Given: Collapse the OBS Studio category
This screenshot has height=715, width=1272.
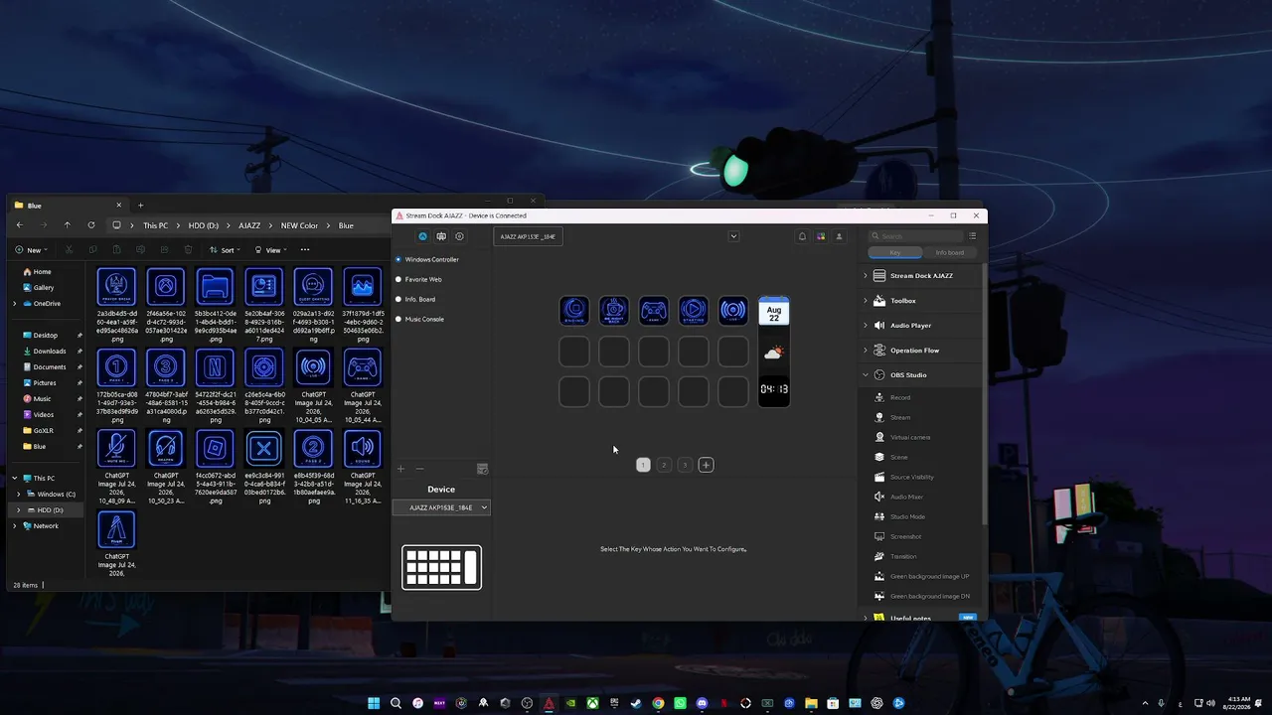Looking at the screenshot, I should pos(865,375).
